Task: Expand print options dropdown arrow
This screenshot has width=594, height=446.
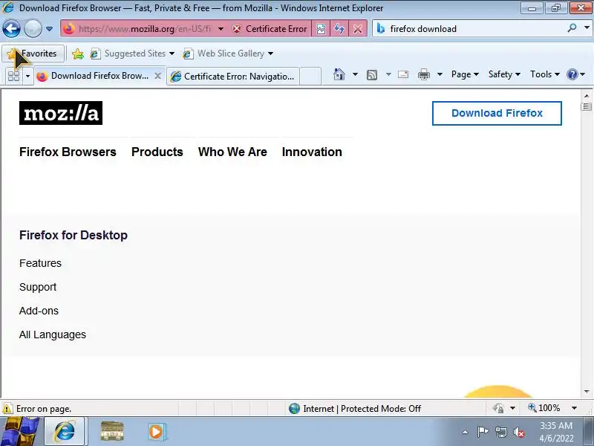Action: [440, 74]
